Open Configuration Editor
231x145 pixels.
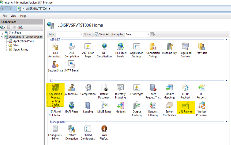55,133
